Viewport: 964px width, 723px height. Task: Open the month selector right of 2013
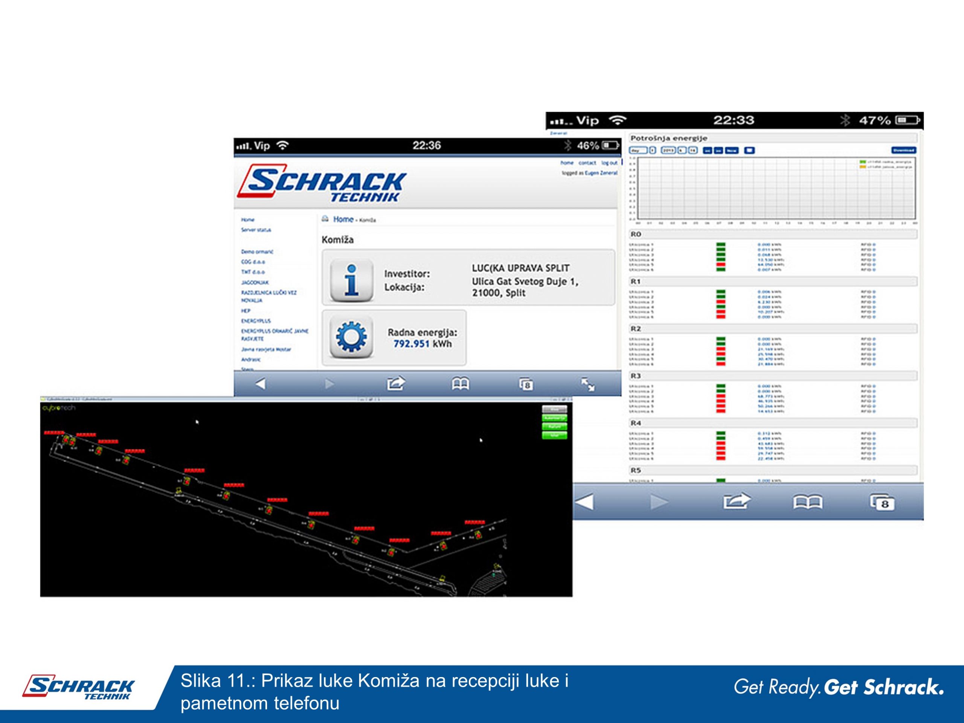coord(682,150)
